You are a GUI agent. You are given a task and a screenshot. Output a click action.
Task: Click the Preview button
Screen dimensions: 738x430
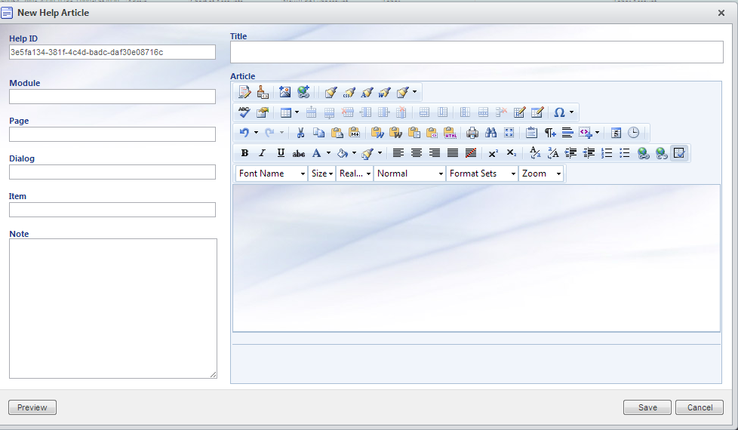(32, 407)
